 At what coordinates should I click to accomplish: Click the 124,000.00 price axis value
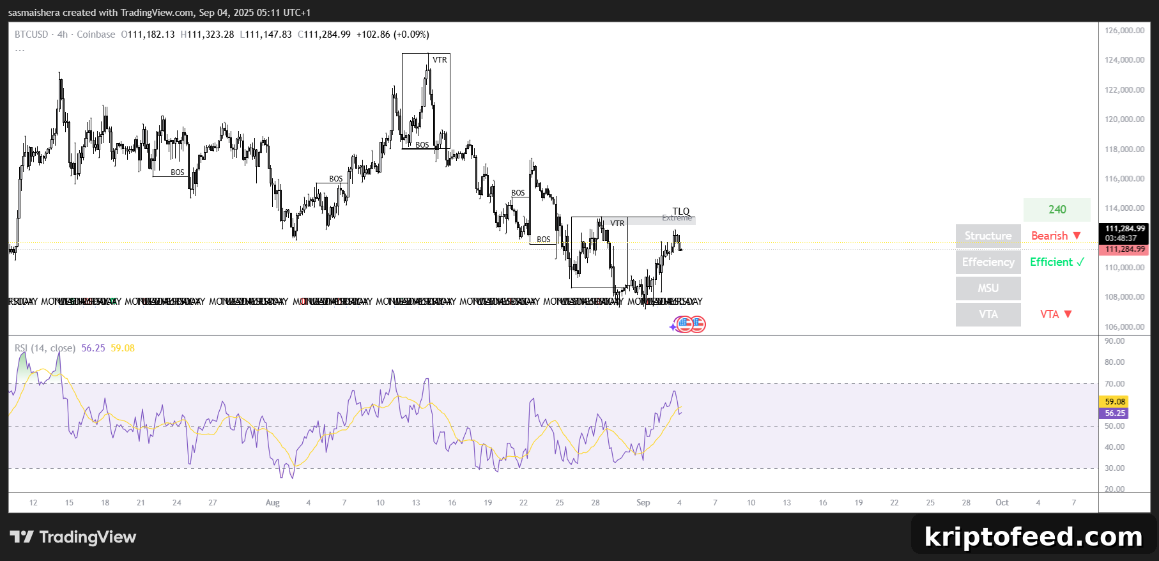[1124, 60]
